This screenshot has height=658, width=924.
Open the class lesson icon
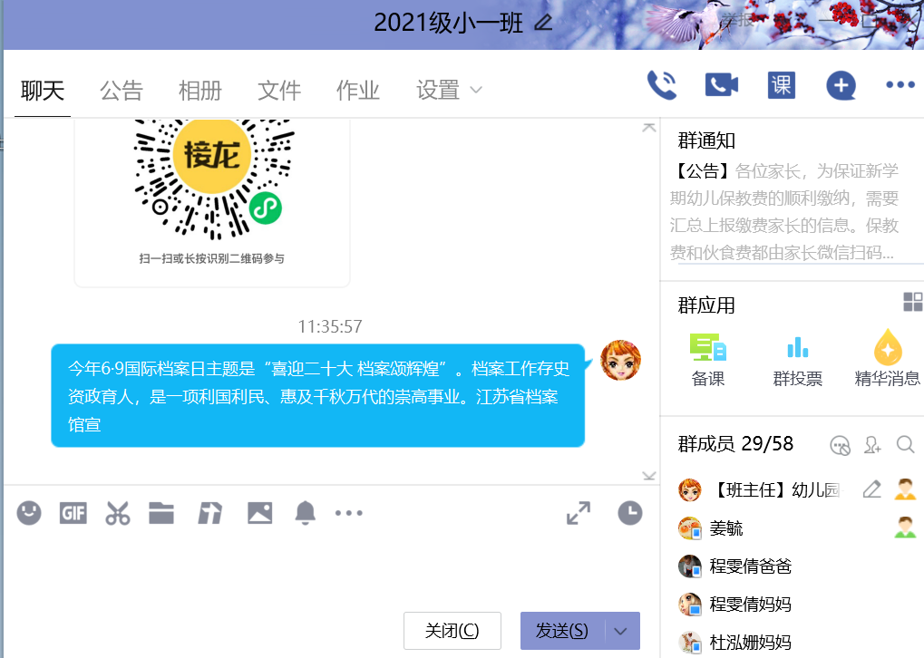coord(782,85)
